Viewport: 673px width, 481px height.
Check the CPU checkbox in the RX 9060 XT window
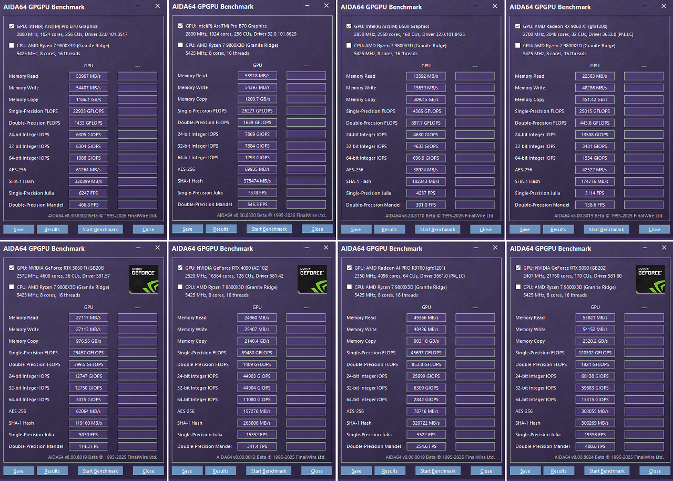coord(518,46)
